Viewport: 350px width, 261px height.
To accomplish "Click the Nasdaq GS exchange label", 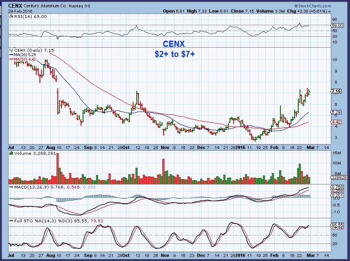I will (x=79, y=6).
